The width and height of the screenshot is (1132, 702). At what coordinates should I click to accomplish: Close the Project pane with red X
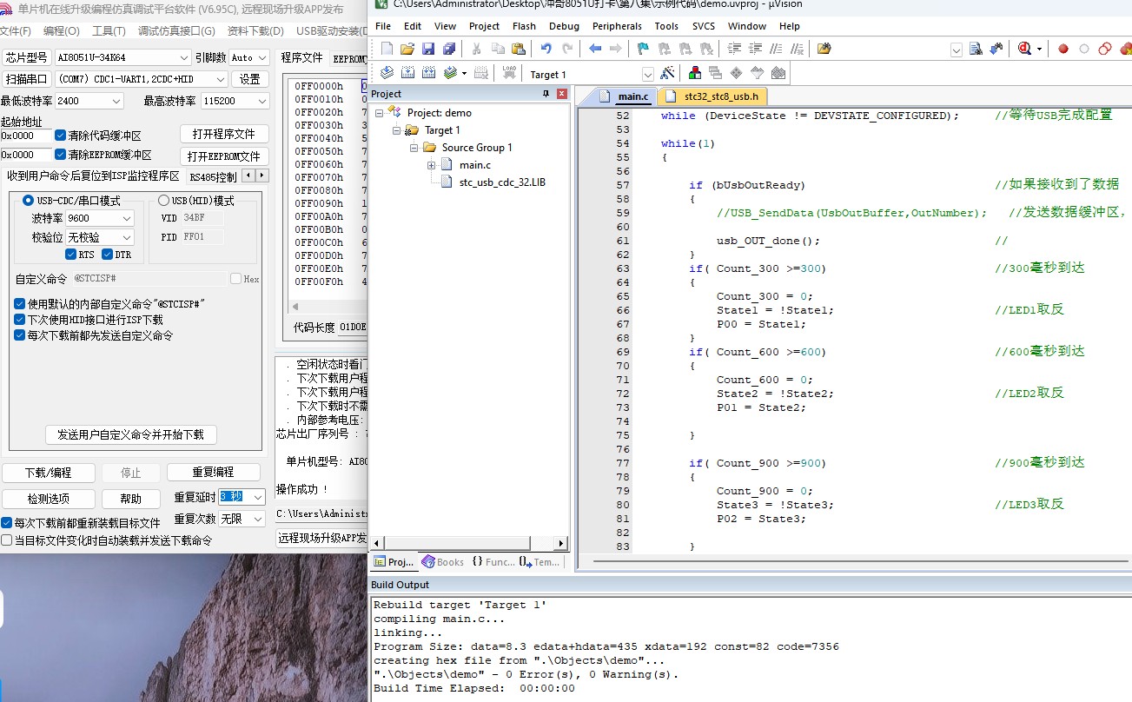[x=561, y=94]
